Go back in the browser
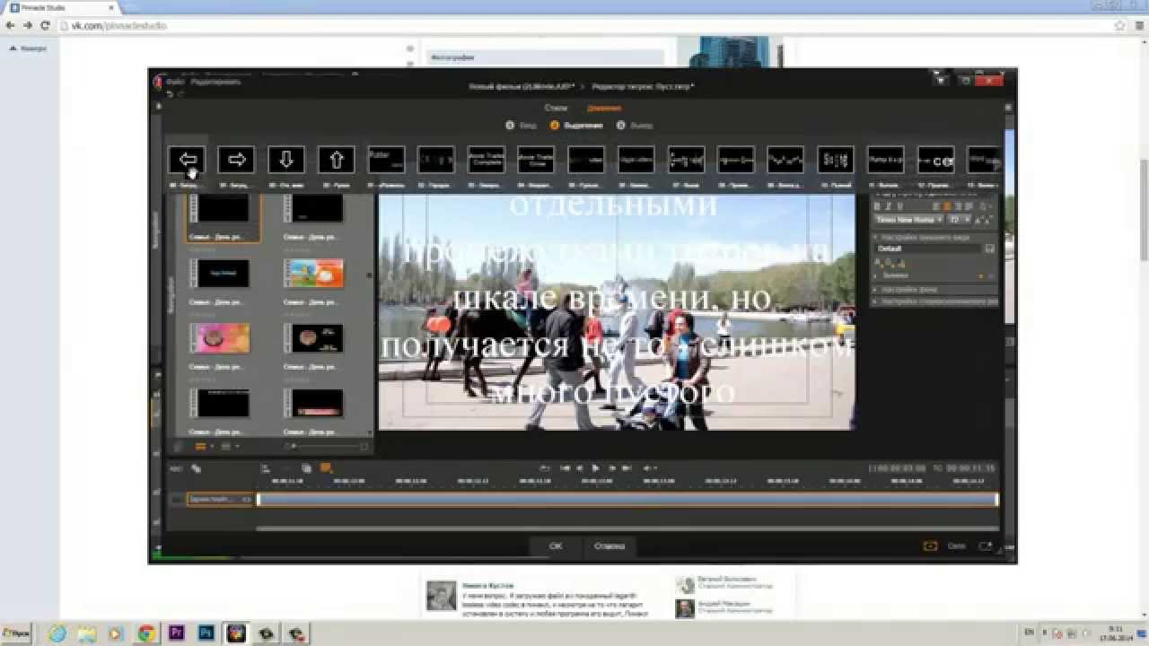This screenshot has width=1149, height=646. point(10,25)
